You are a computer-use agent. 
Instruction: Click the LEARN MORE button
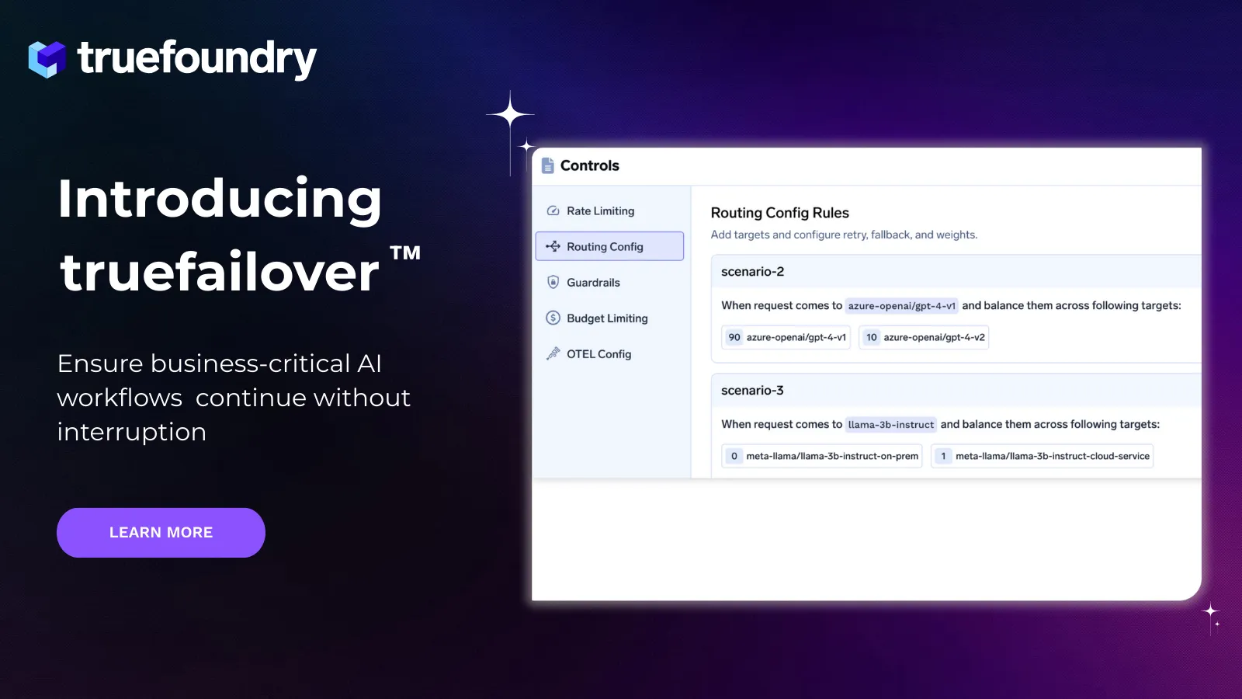[161, 533]
